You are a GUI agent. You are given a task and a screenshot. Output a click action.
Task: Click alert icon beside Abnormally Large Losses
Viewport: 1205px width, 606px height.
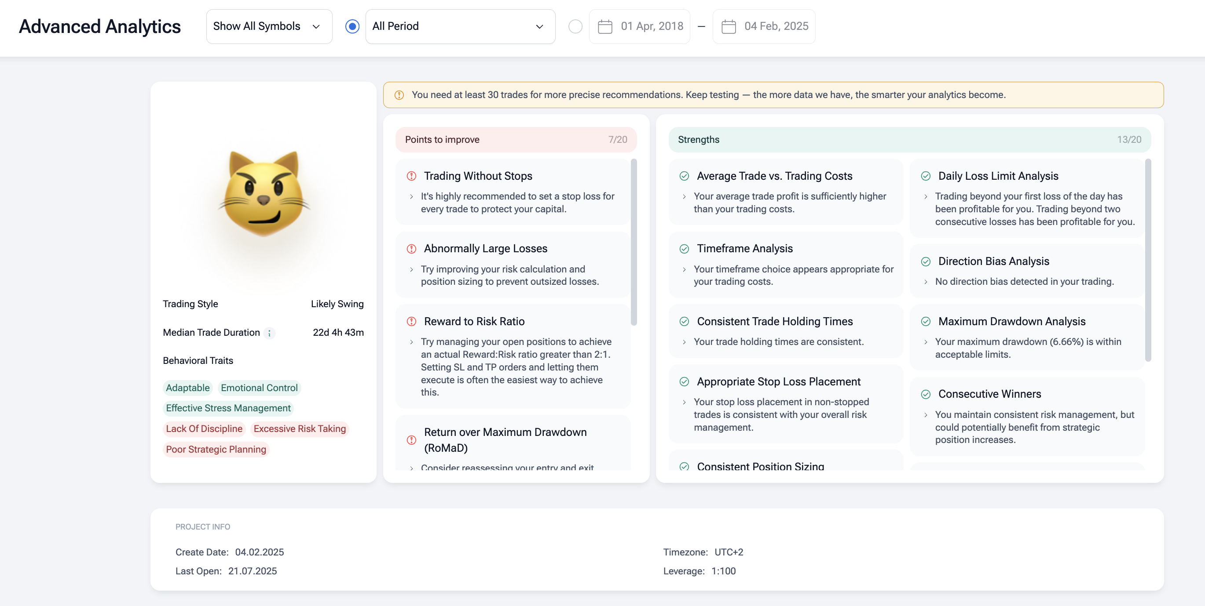411,249
